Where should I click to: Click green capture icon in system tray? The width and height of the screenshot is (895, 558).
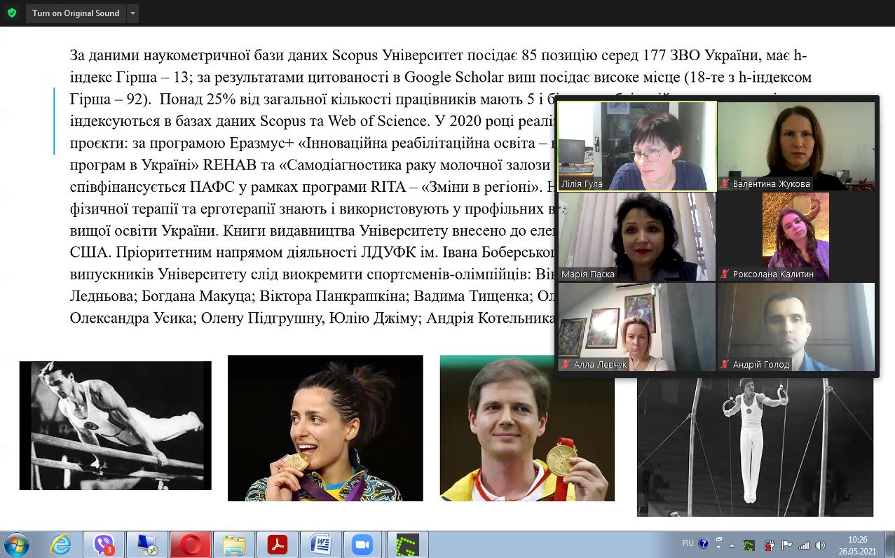click(x=749, y=545)
